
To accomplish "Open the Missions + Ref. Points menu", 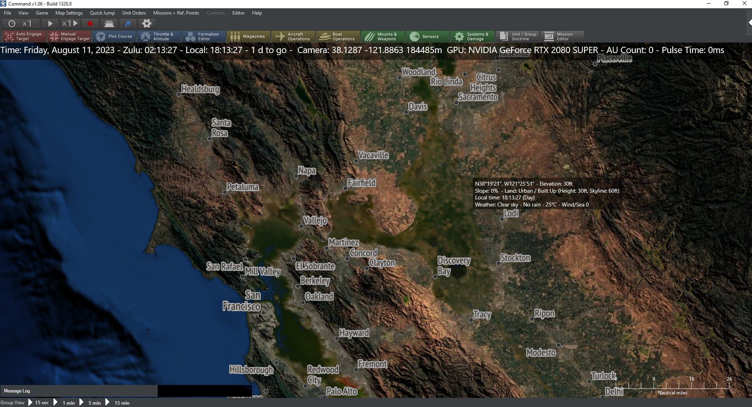I will 176,13.
